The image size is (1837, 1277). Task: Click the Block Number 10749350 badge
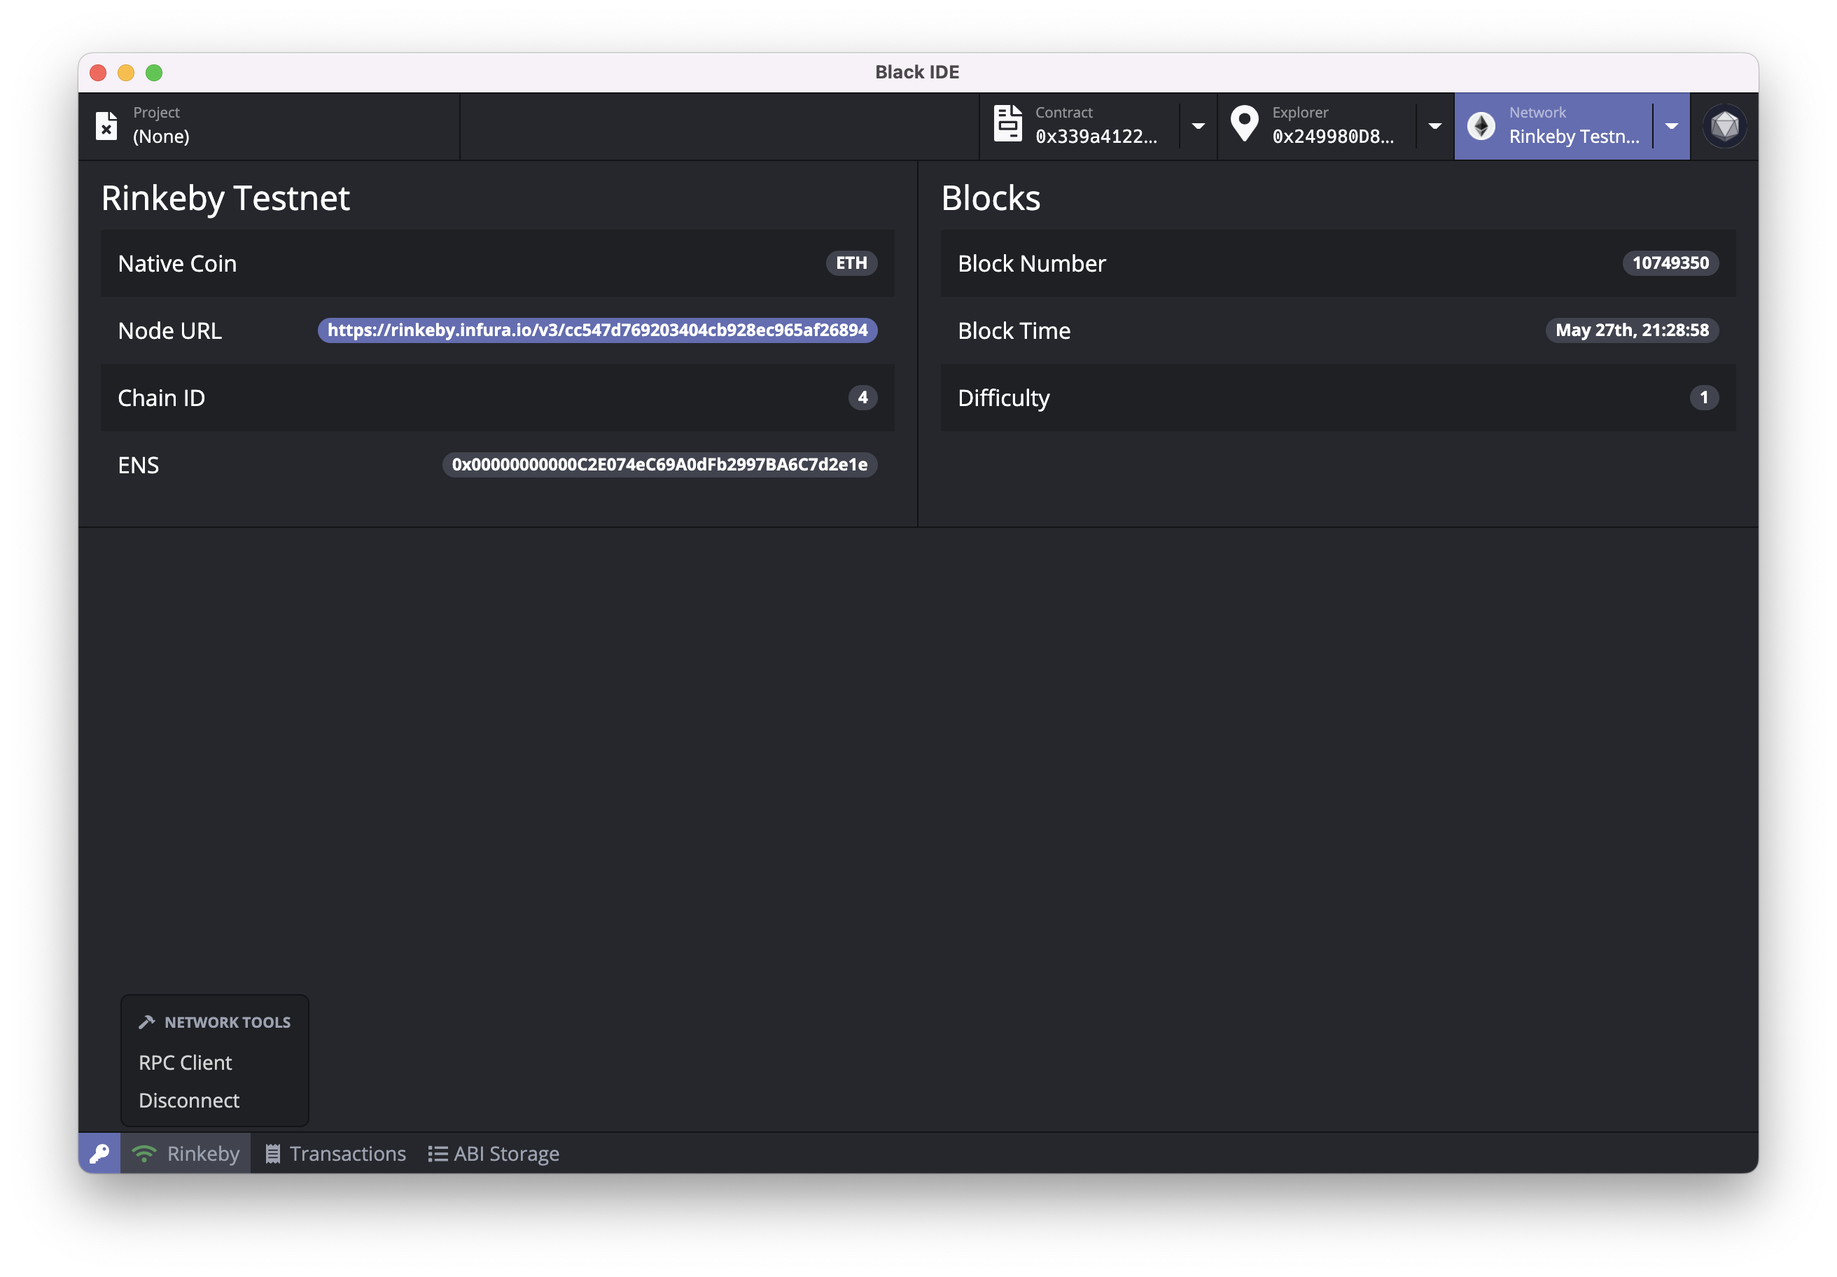[1670, 263]
